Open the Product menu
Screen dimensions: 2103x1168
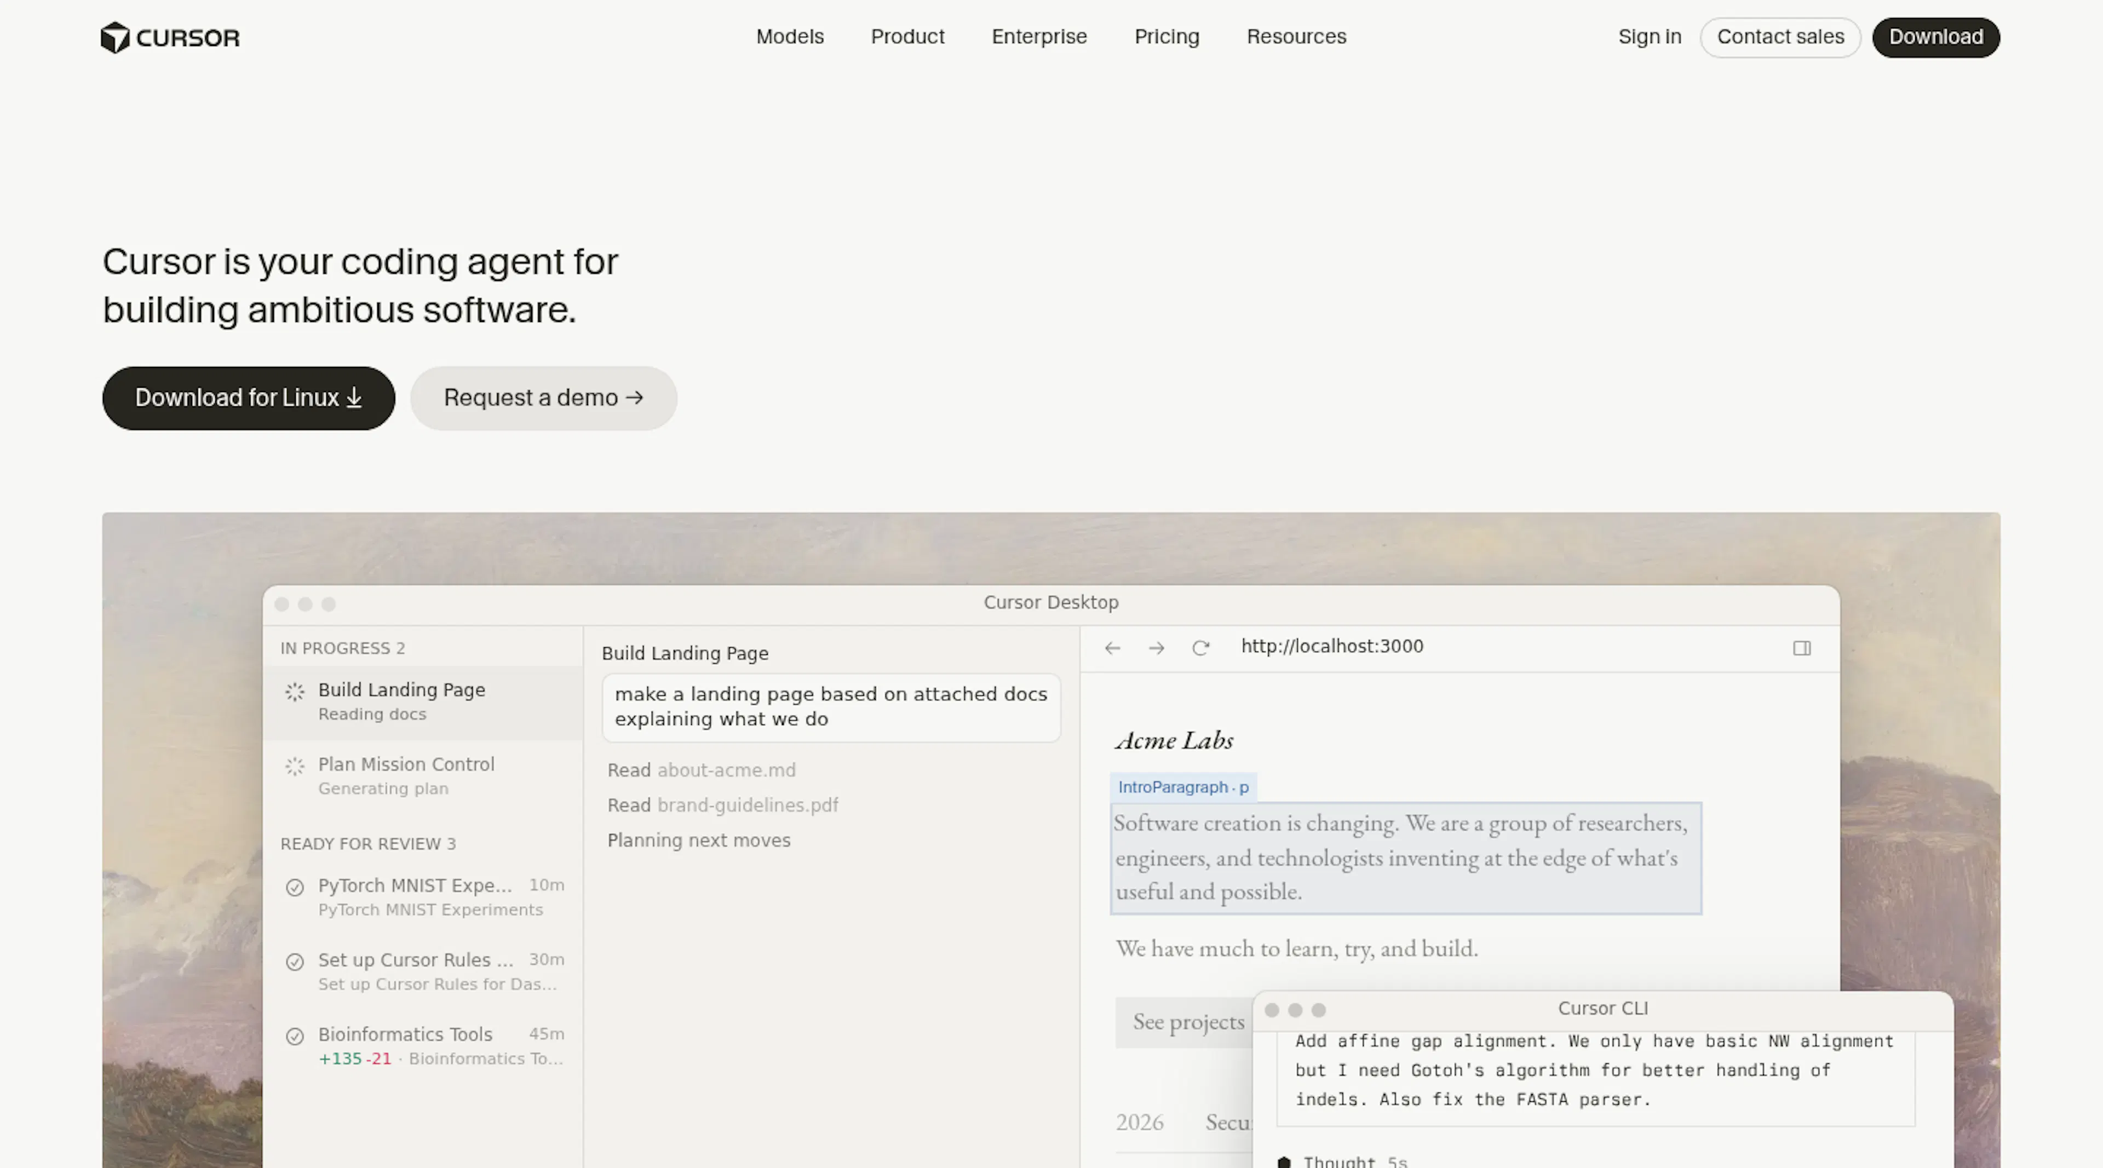coord(907,37)
